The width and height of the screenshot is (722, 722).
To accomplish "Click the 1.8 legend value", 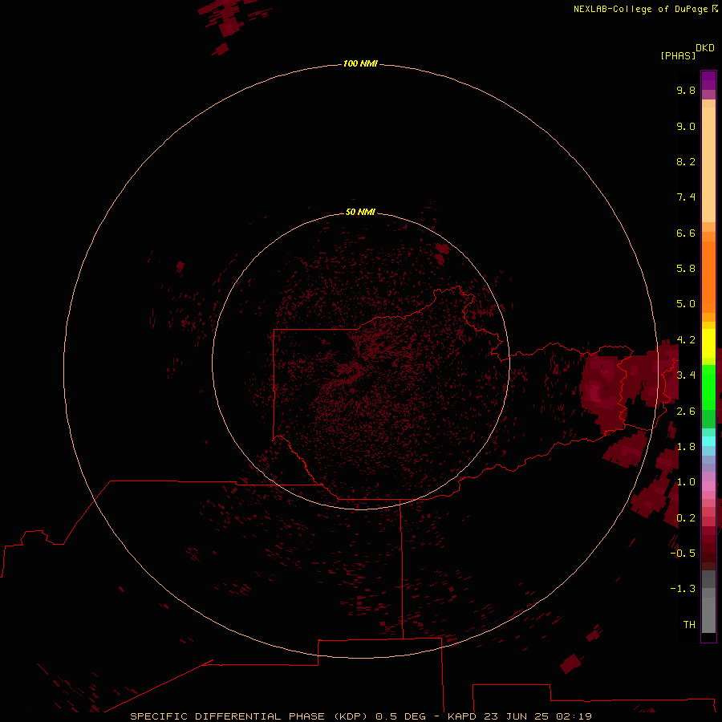I will click(x=686, y=447).
